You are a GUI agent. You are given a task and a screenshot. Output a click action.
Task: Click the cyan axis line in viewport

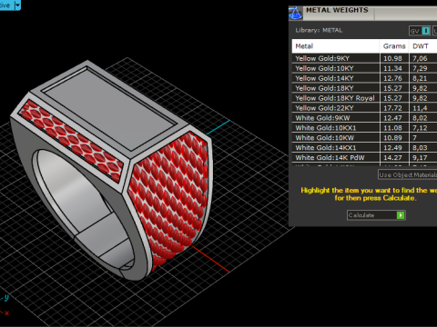click(218, 127)
